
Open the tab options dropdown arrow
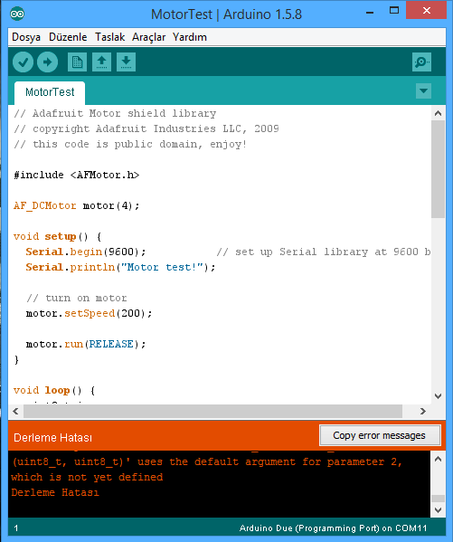pos(423,90)
